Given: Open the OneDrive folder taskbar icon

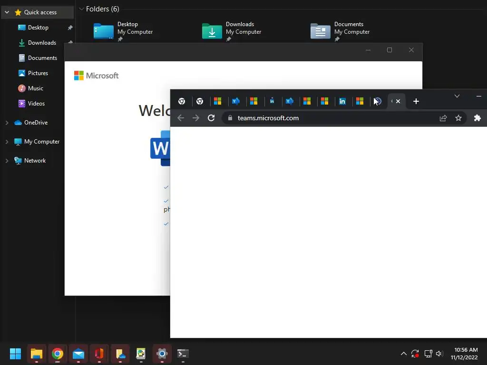Looking at the screenshot, I should point(120,354).
